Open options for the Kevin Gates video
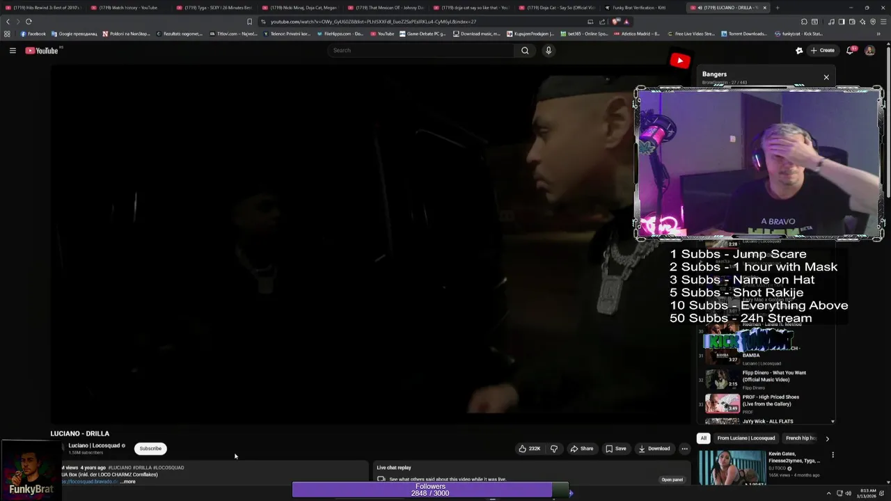 (833, 455)
